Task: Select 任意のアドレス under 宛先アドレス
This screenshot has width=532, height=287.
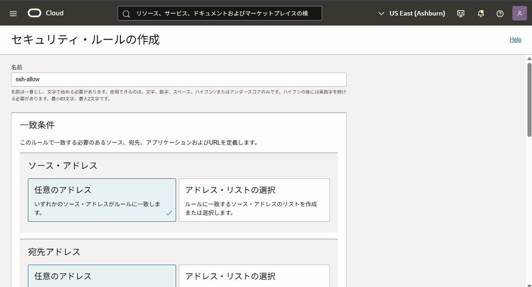Action: 101,276
